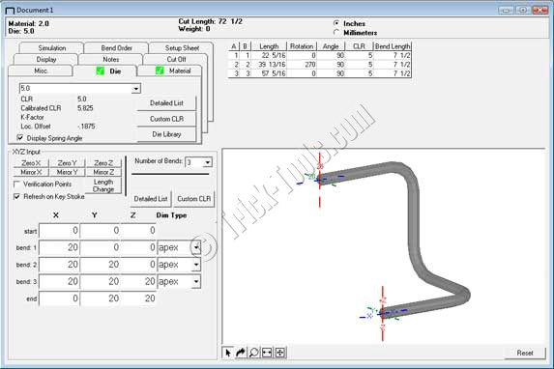This screenshot has height=369, width=554.
Task: Click the Reset button under the 3D view
Action: coord(525,353)
